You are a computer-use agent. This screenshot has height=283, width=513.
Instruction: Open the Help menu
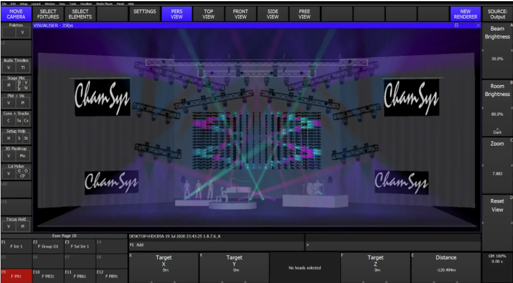pos(131,4)
